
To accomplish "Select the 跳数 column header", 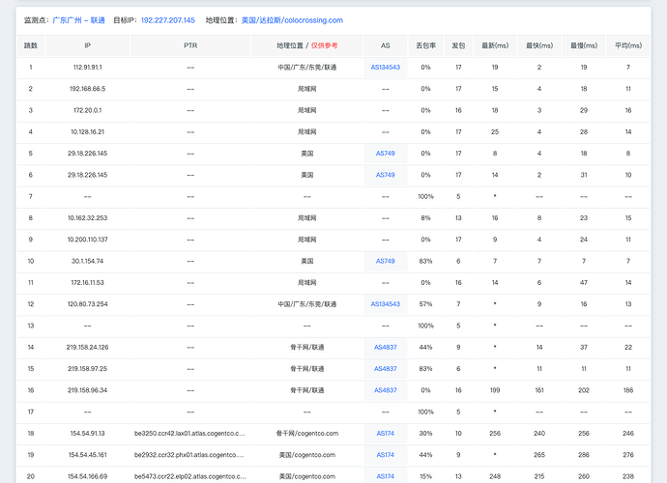I will [31, 45].
